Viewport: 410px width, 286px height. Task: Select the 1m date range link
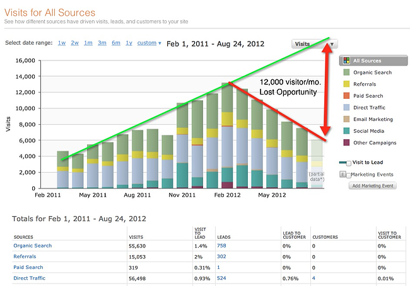[x=88, y=43]
